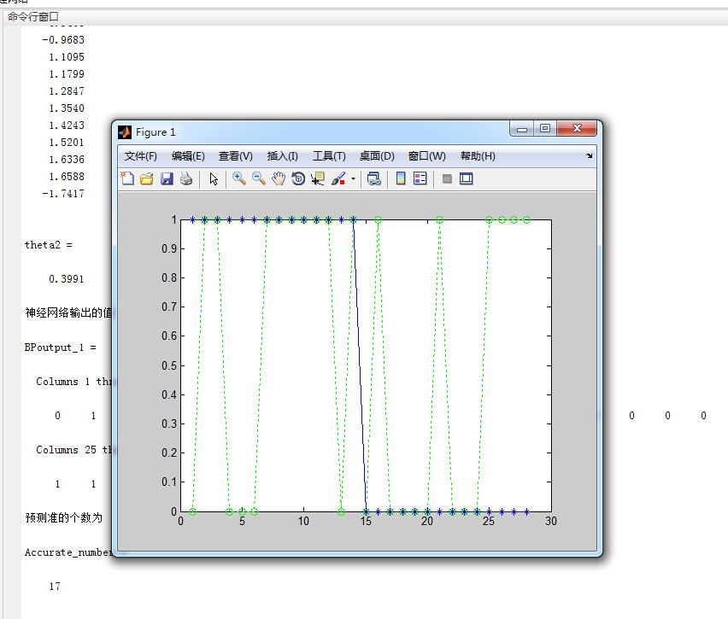Click the 命令行窗口 panel title
The height and width of the screenshot is (619, 728).
pos(33,17)
